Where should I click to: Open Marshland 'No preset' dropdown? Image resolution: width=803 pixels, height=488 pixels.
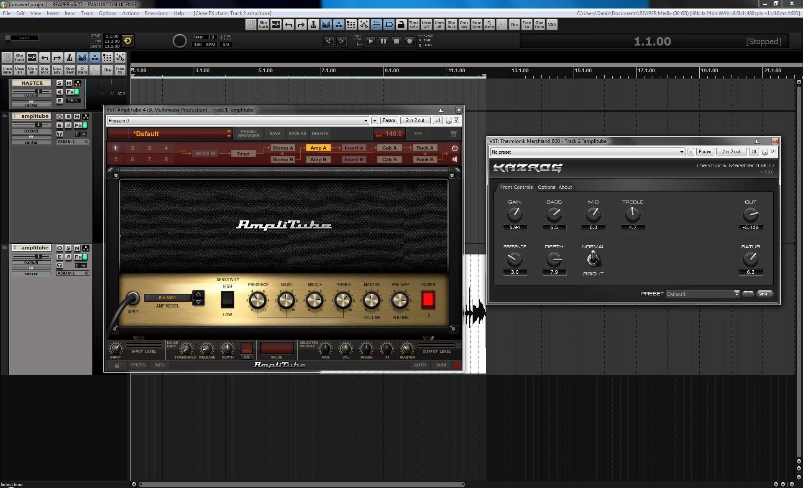(x=682, y=152)
